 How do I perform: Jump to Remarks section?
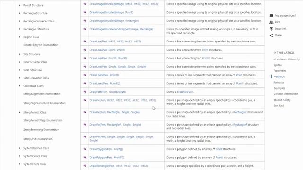coord(279,83)
